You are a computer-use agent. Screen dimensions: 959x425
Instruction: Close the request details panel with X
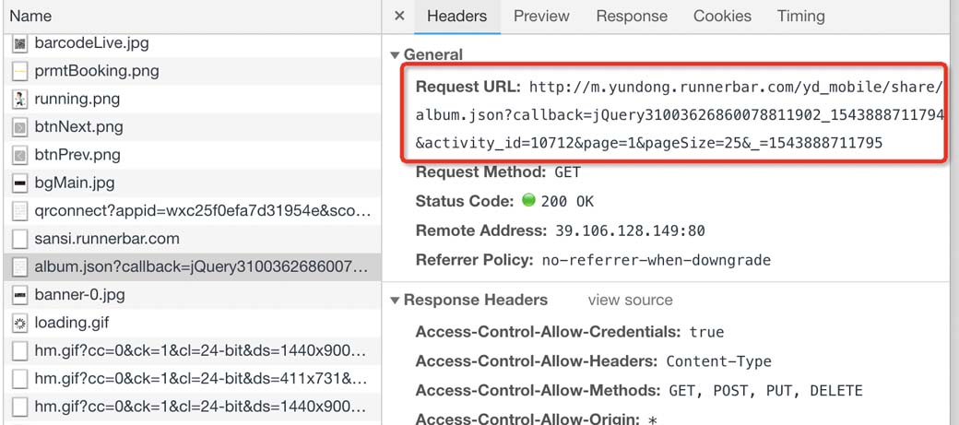point(399,16)
